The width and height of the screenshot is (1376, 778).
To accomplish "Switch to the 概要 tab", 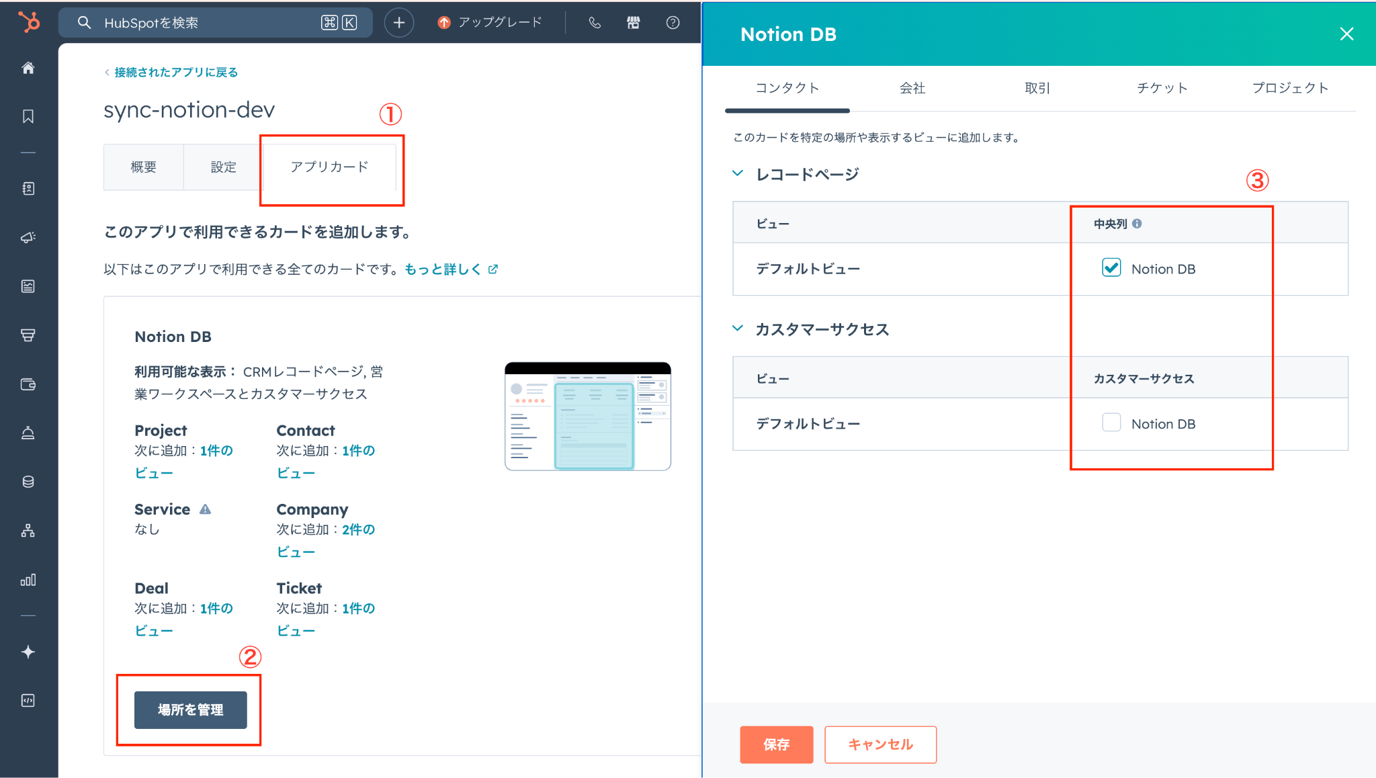I will [144, 167].
